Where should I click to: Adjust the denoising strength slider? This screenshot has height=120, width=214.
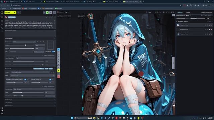tap(198, 19)
